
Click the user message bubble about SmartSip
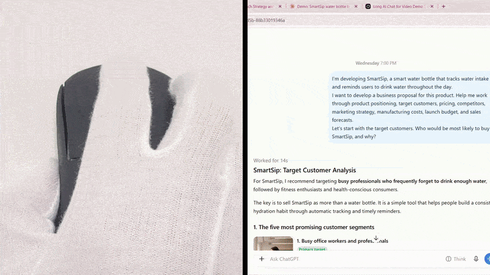click(x=409, y=108)
